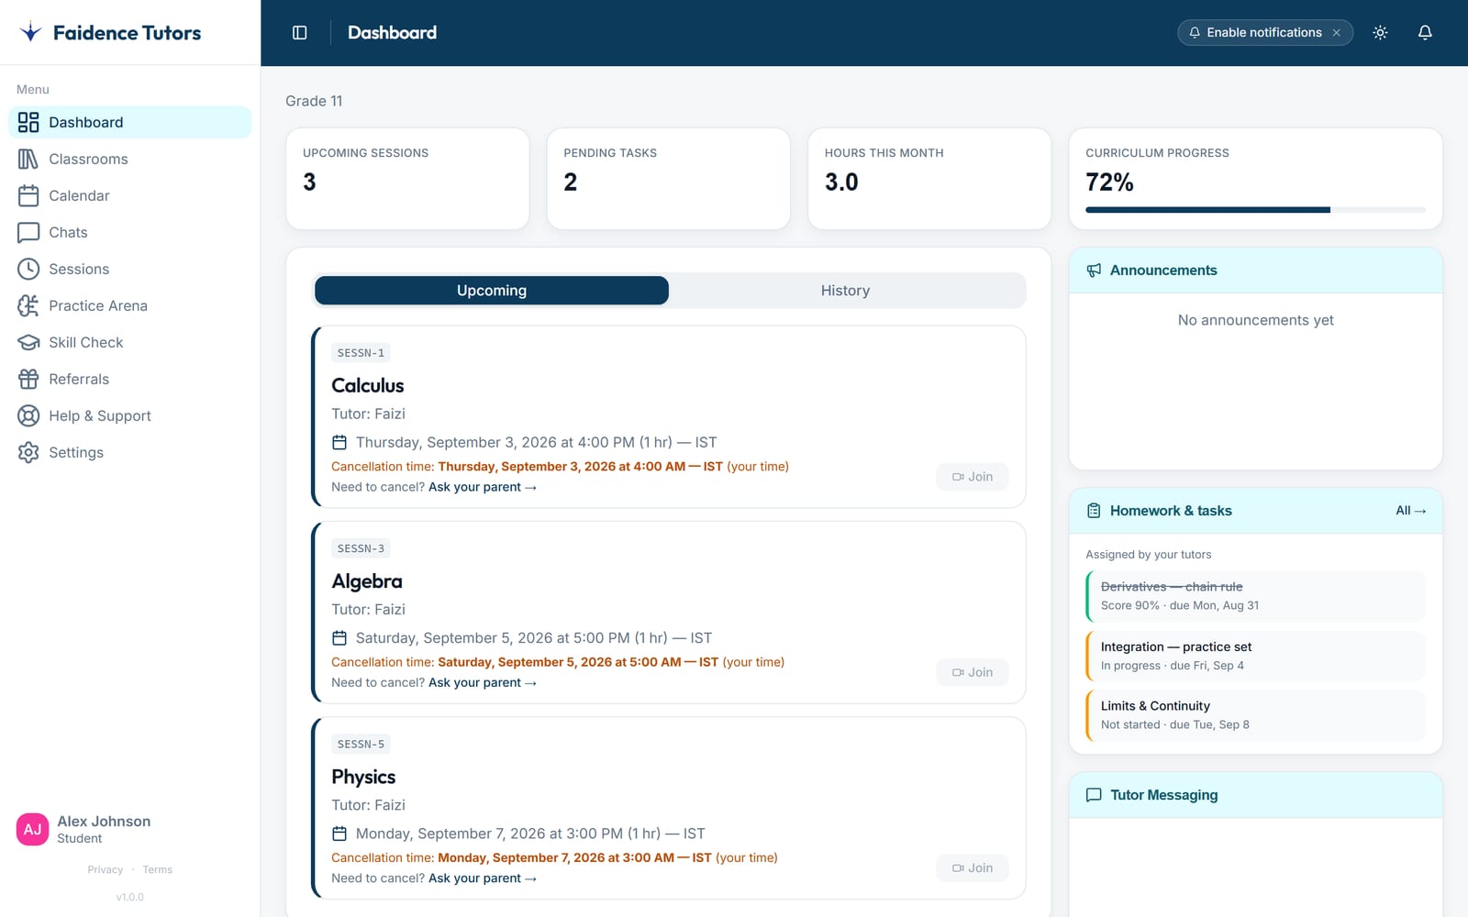
Task: Open Limits & Continuity task
Action: coord(1255,715)
